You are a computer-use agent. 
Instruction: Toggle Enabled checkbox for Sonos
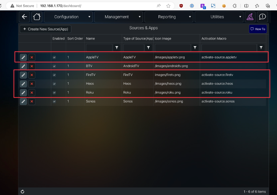tap(54, 101)
